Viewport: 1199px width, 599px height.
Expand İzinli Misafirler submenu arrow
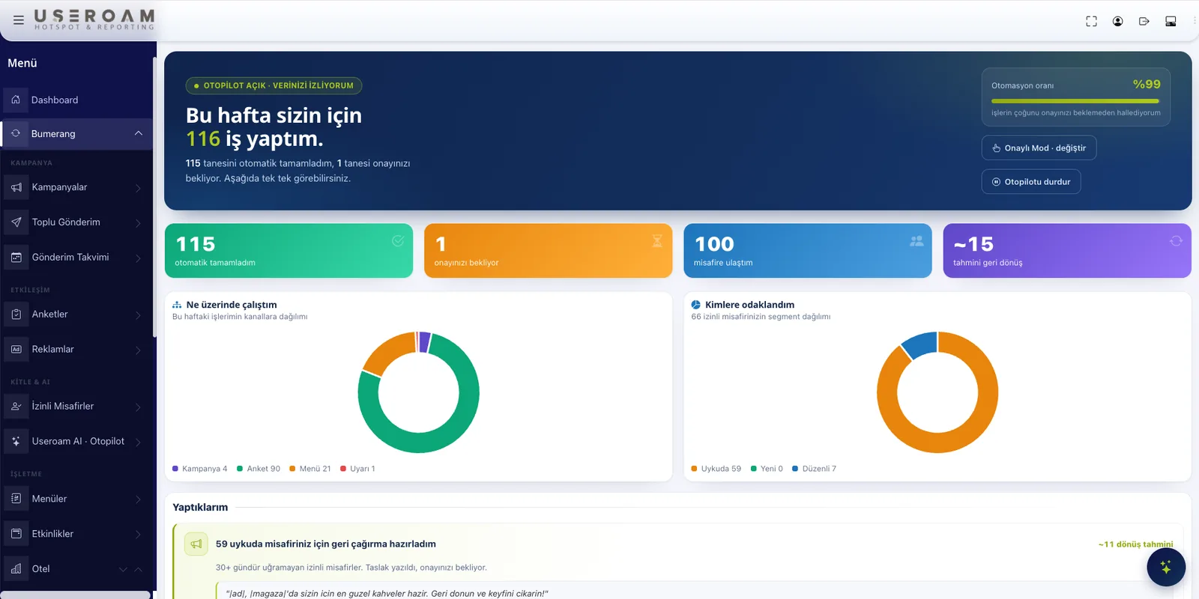coord(138,407)
